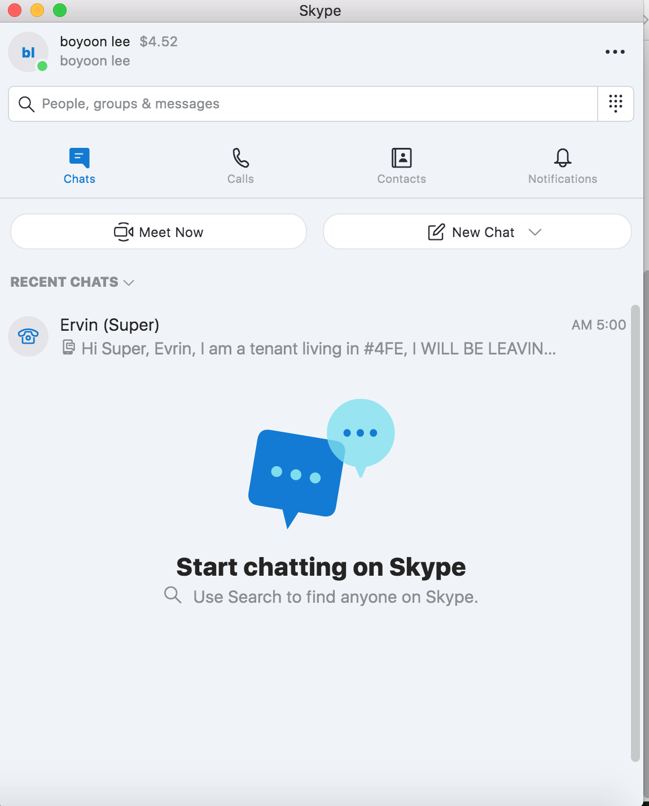Expand the New Chat dropdown arrow
The width and height of the screenshot is (649, 806).
click(x=535, y=232)
